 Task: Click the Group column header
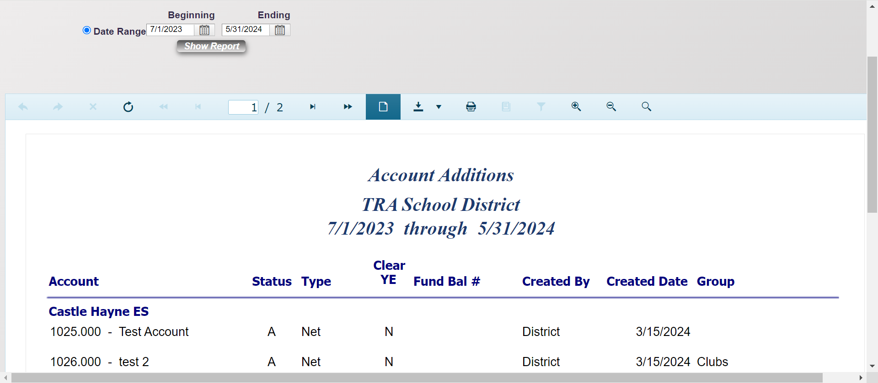pyautogui.click(x=716, y=282)
